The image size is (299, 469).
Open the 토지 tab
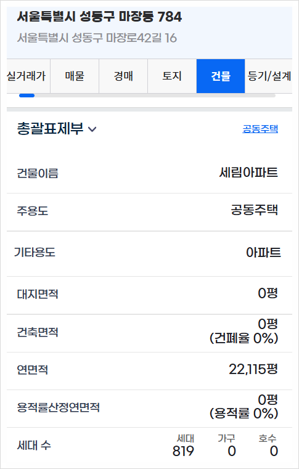172,76
